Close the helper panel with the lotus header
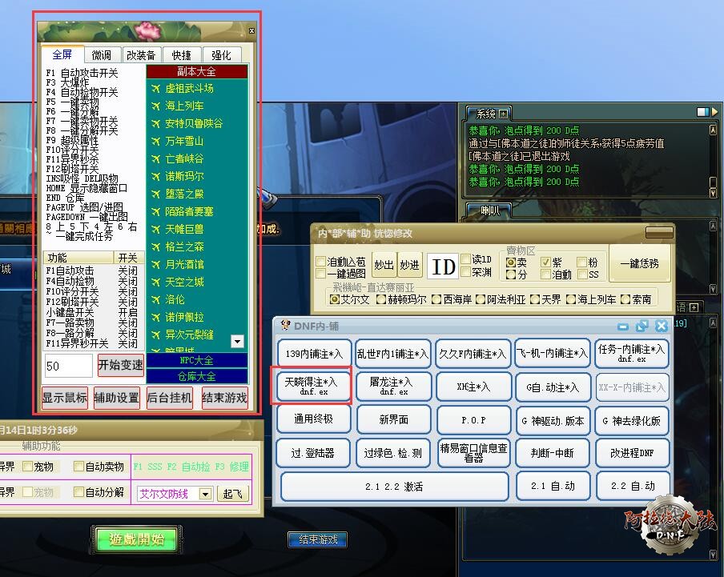This screenshot has width=724, height=577. click(251, 31)
